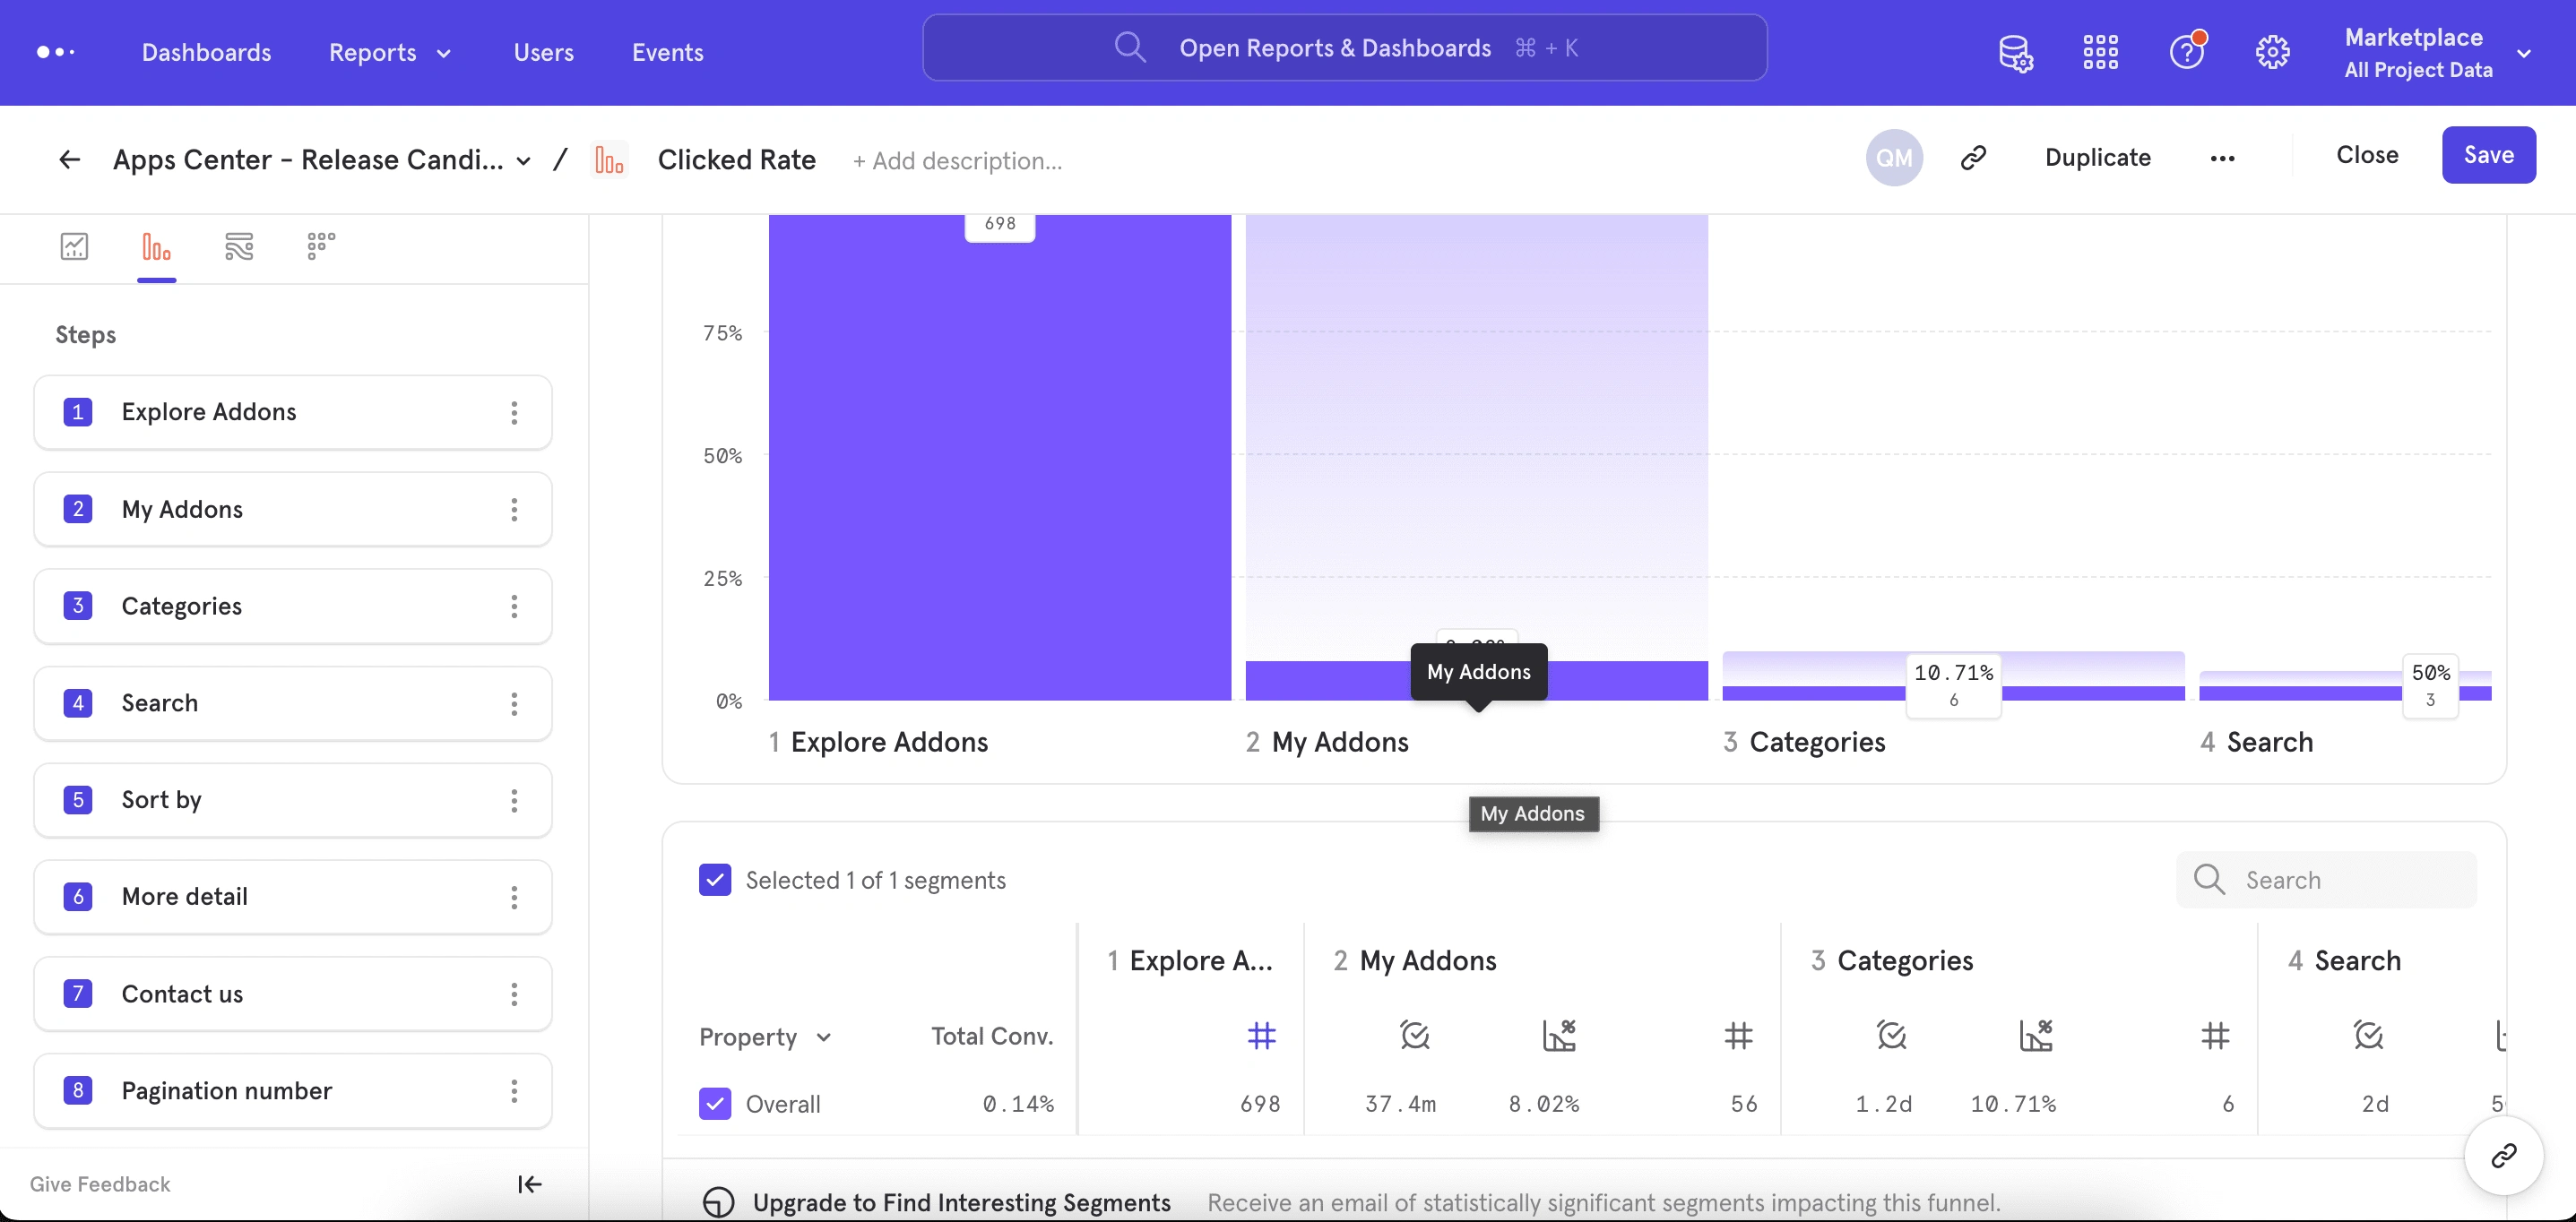Open the apps grid icon in header
Screen dimensions: 2576x1222
(2100, 52)
